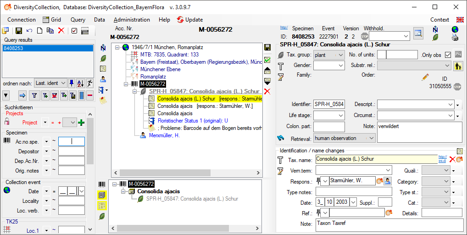Toggle the Only obs checkbox

448,55
